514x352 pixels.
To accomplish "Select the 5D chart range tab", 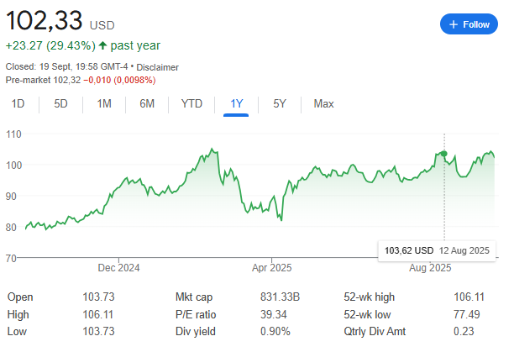I will [60, 103].
